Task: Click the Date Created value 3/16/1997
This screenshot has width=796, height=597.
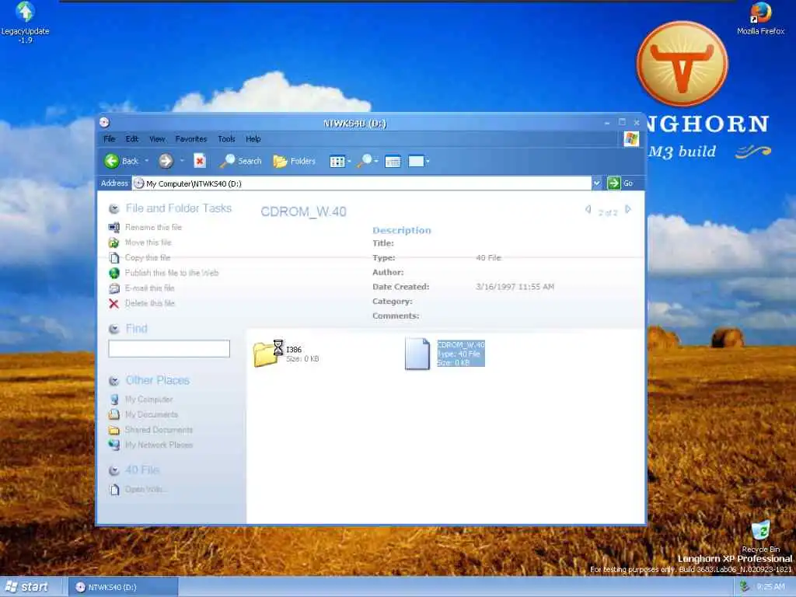Action: tap(515, 287)
